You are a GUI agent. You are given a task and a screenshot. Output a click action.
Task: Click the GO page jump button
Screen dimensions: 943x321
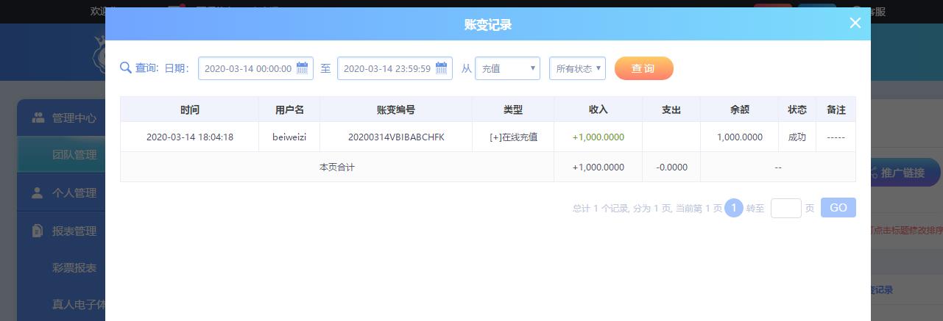[x=838, y=208]
